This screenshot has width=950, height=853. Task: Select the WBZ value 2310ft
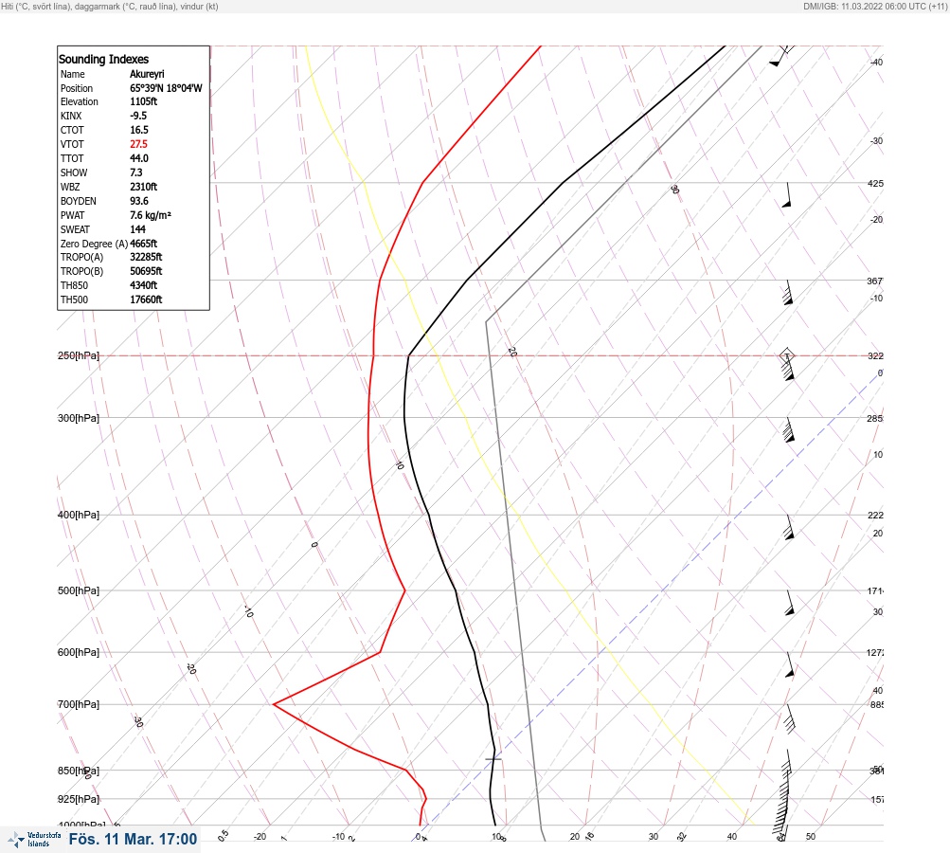(x=144, y=187)
